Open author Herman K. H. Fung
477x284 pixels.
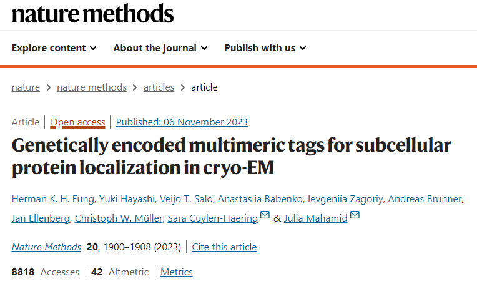(x=53, y=199)
